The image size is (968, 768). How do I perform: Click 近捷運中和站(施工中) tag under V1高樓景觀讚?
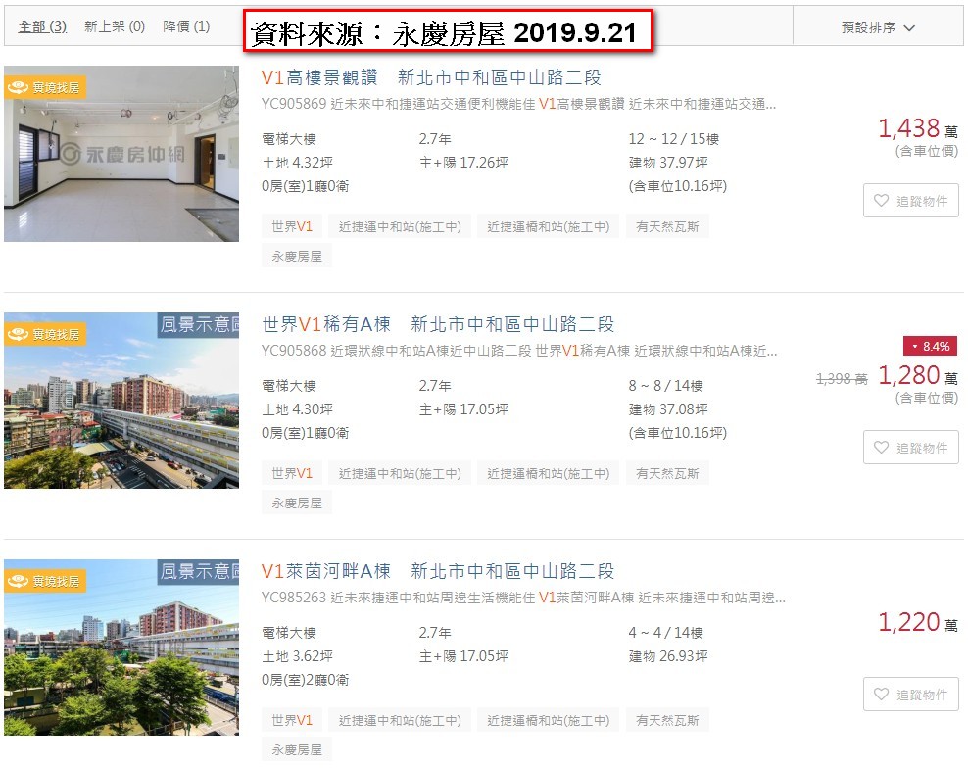tap(400, 226)
